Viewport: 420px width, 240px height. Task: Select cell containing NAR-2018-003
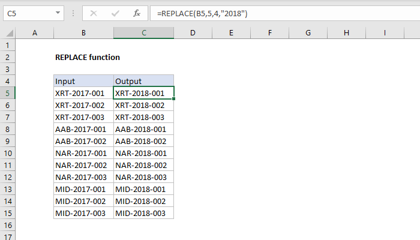[x=143, y=178]
